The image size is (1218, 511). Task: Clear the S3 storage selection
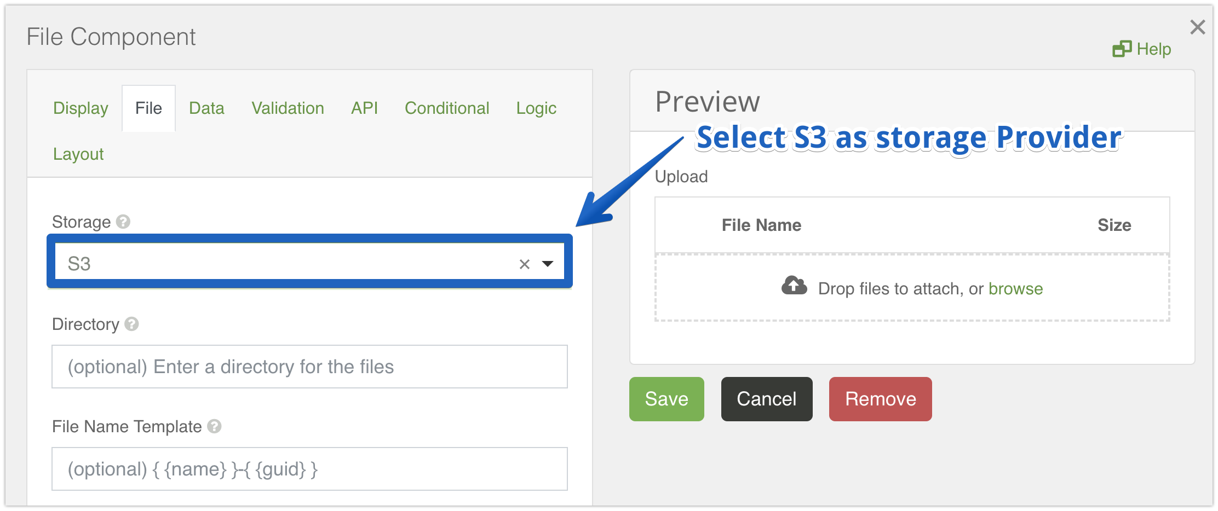click(524, 264)
